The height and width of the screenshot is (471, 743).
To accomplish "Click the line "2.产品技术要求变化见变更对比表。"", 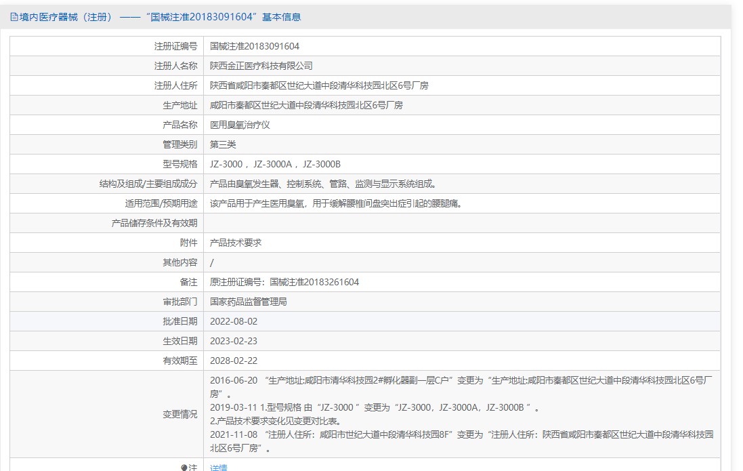I will click(276, 422).
